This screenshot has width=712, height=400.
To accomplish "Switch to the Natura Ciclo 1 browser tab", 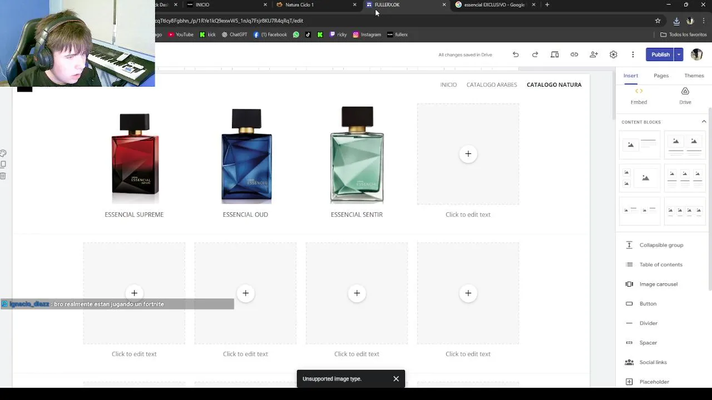I will point(314,4).
